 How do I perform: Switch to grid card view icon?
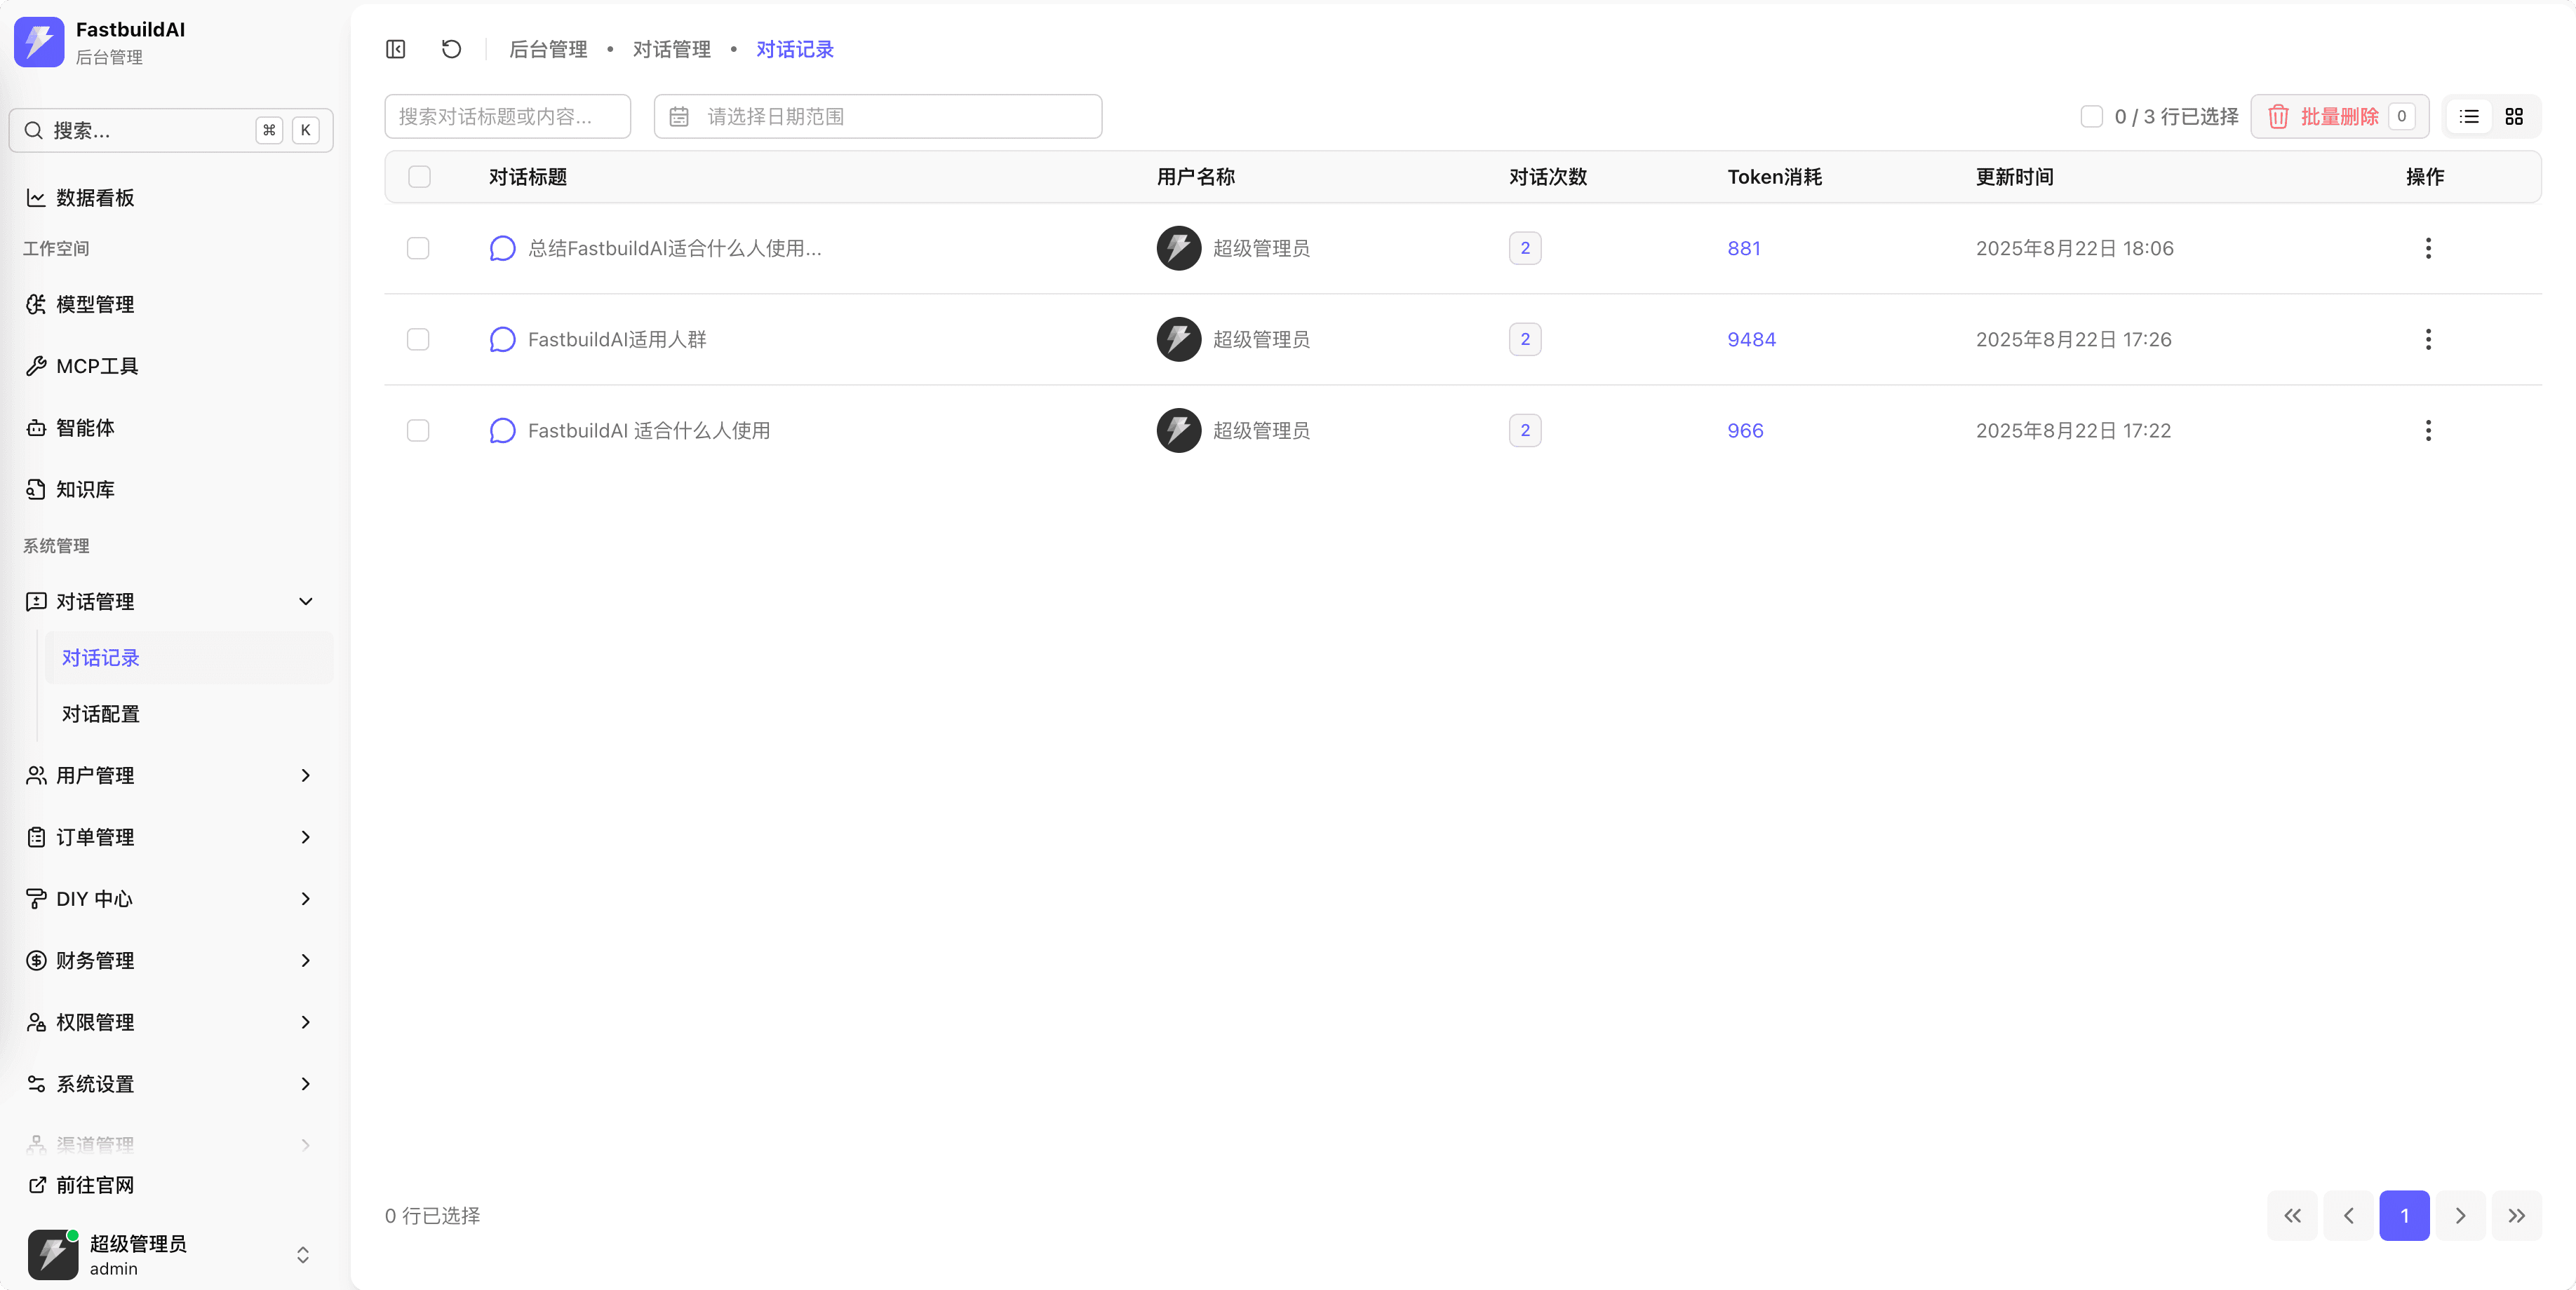point(2514,117)
